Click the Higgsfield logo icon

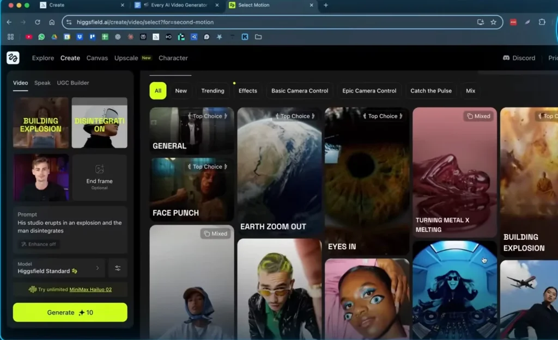pyautogui.click(x=13, y=58)
